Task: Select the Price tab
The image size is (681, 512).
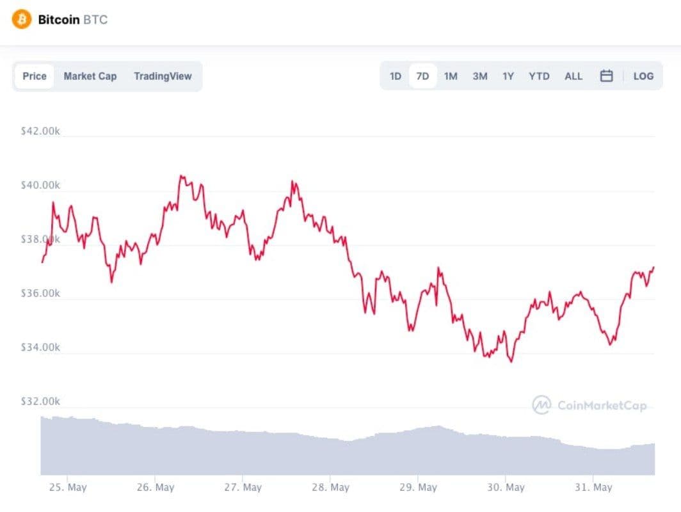Action: coord(35,76)
